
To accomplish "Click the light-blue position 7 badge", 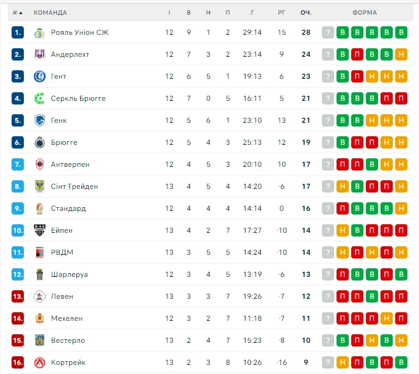I will (18, 164).
